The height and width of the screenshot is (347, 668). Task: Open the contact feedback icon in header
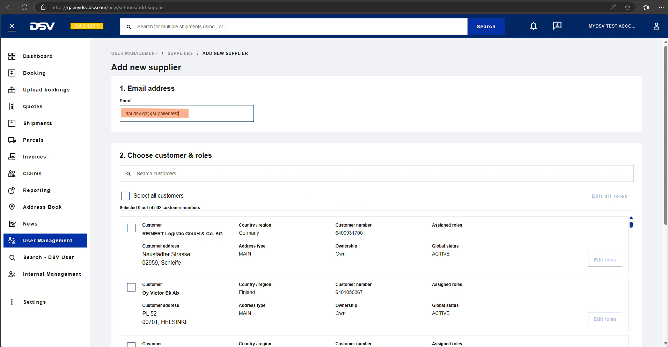(x=557, y=26)
